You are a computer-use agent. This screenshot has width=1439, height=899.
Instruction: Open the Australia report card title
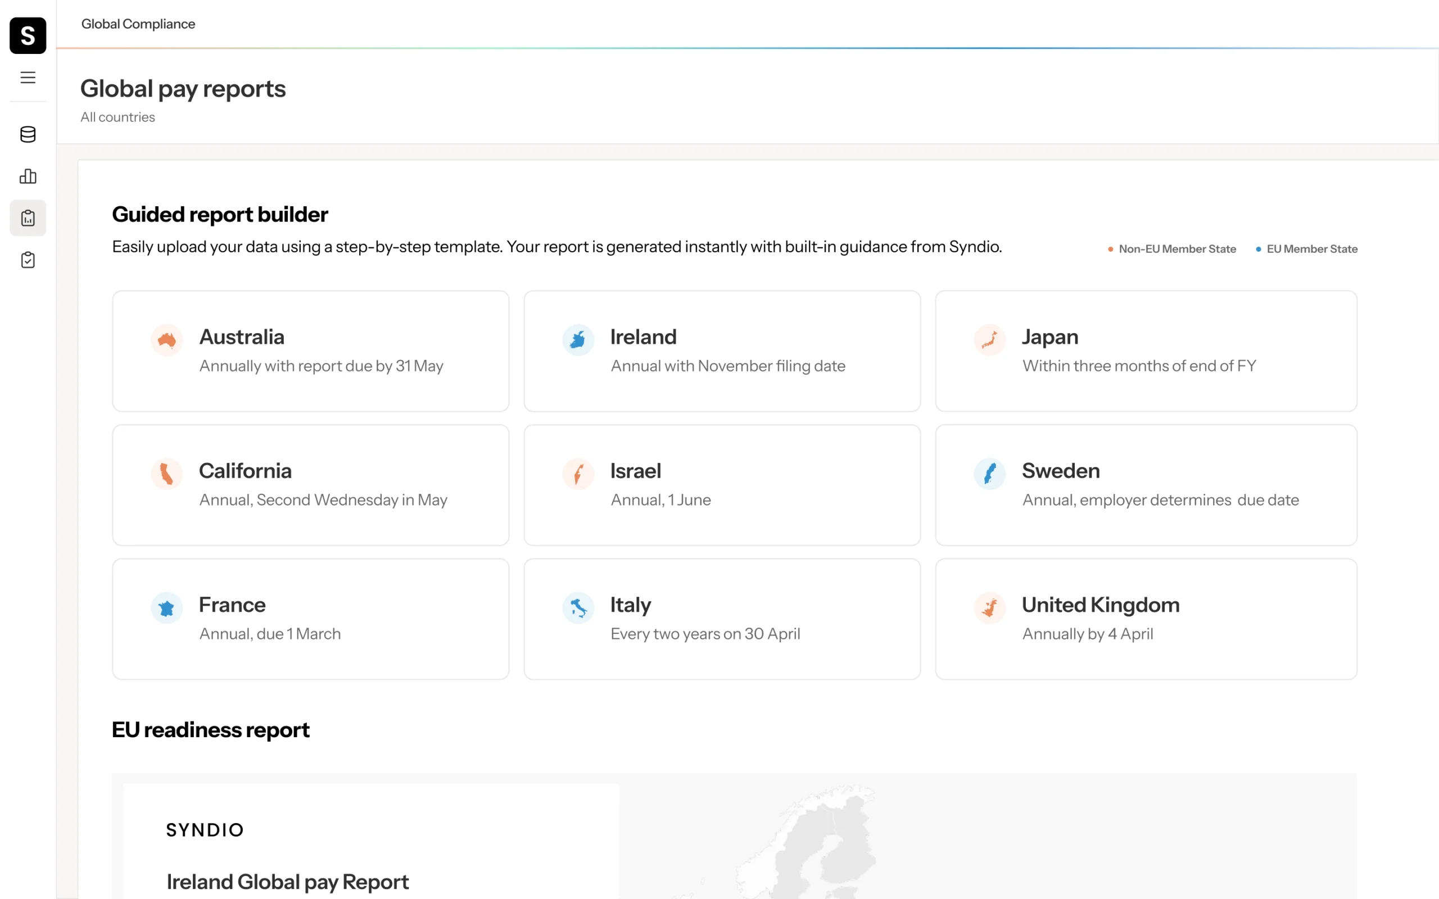click(242, 337)
